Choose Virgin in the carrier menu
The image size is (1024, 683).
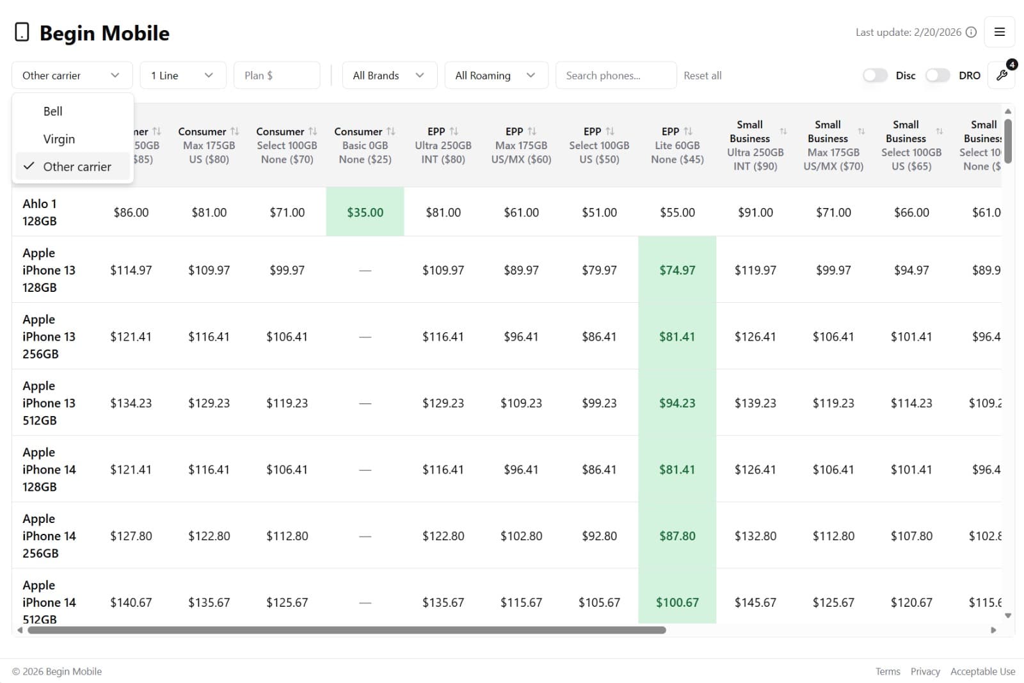[59, 139]
